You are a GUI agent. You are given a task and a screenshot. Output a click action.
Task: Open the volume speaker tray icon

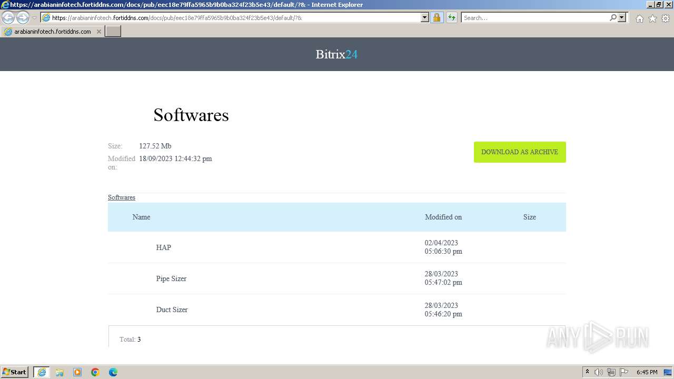click(x=599, y=372)
